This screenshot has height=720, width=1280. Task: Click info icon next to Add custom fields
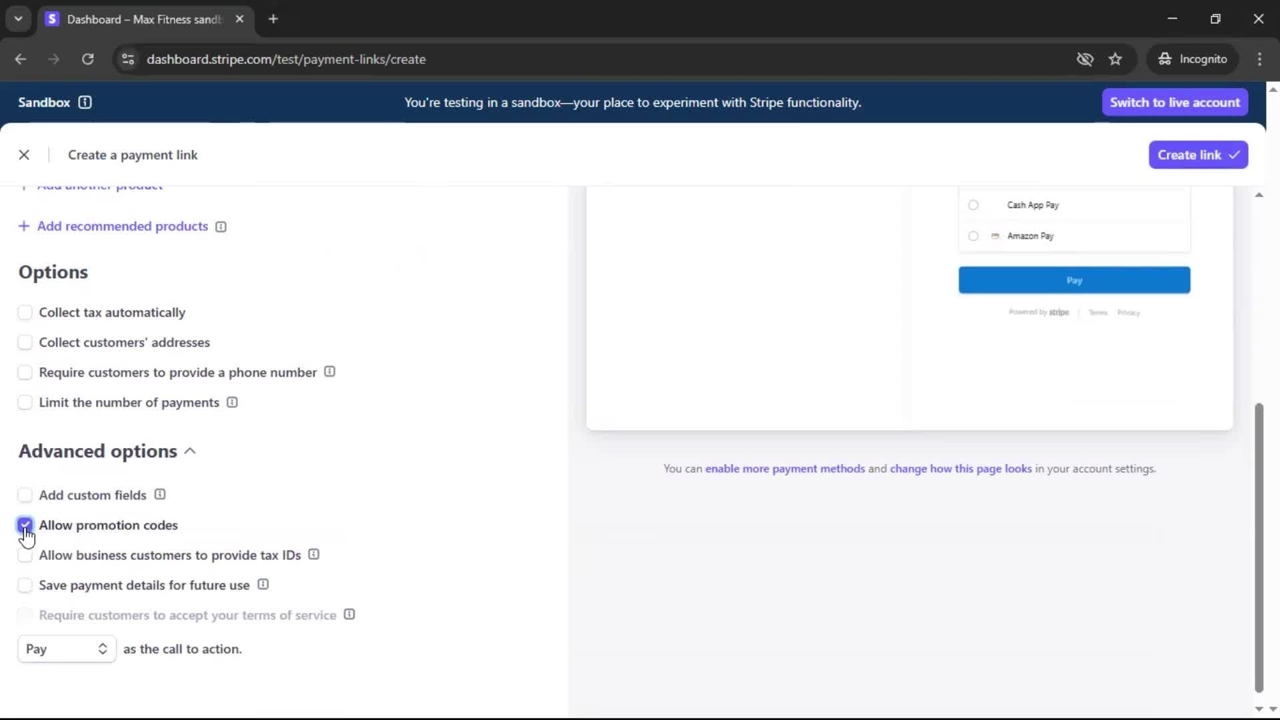pos(160,495)
